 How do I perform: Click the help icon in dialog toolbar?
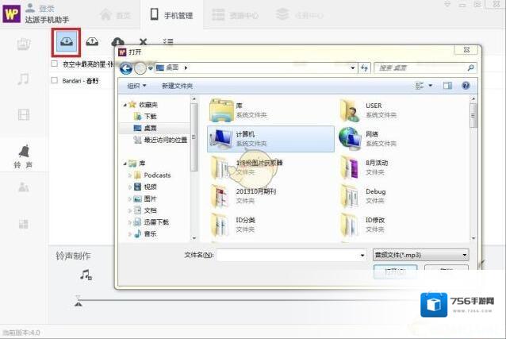point(466,85)
